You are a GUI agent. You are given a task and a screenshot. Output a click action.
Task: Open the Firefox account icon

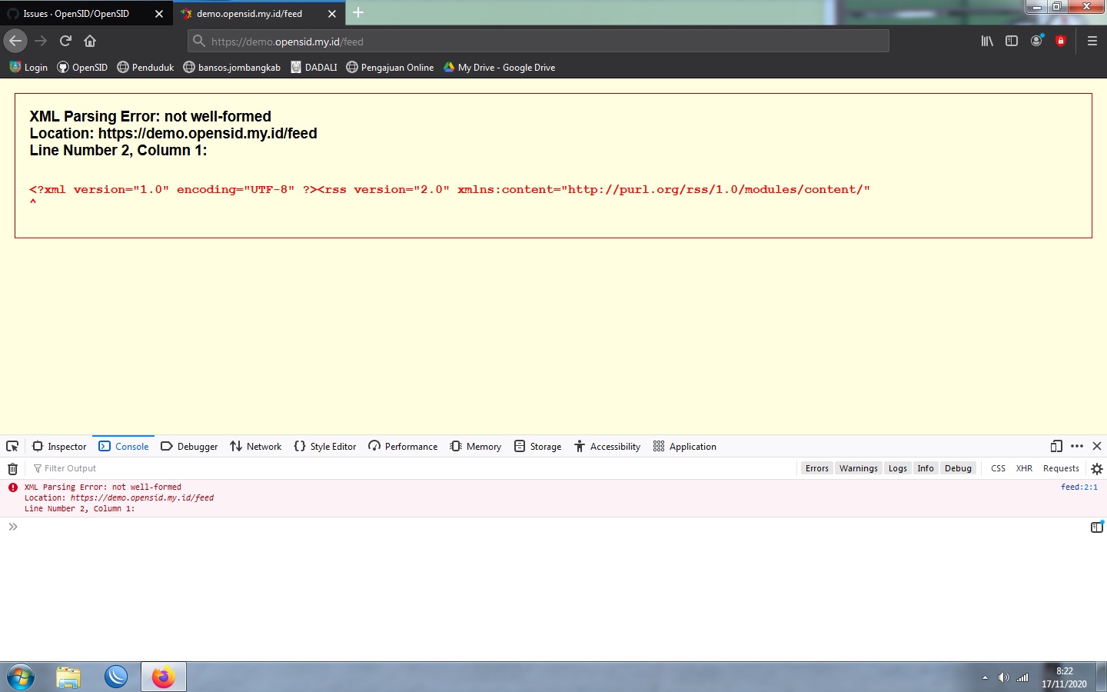[x=1036, y=41]
